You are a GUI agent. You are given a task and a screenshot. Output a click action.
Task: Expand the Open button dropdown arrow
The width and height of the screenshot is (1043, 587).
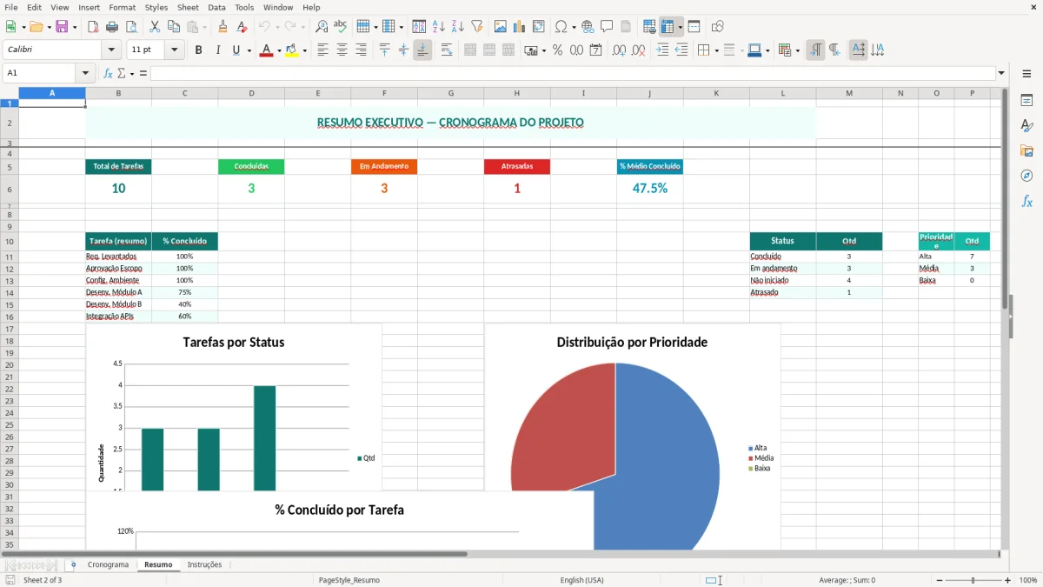click(50, 27)
